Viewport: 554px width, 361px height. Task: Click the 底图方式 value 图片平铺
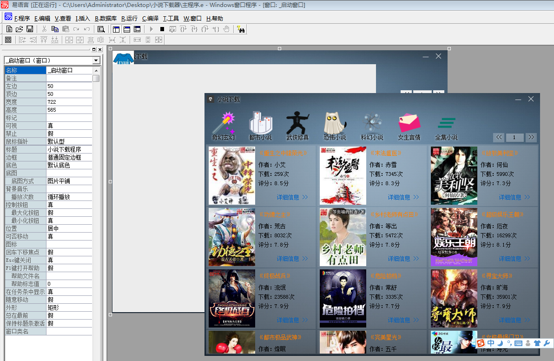point(69,181)
